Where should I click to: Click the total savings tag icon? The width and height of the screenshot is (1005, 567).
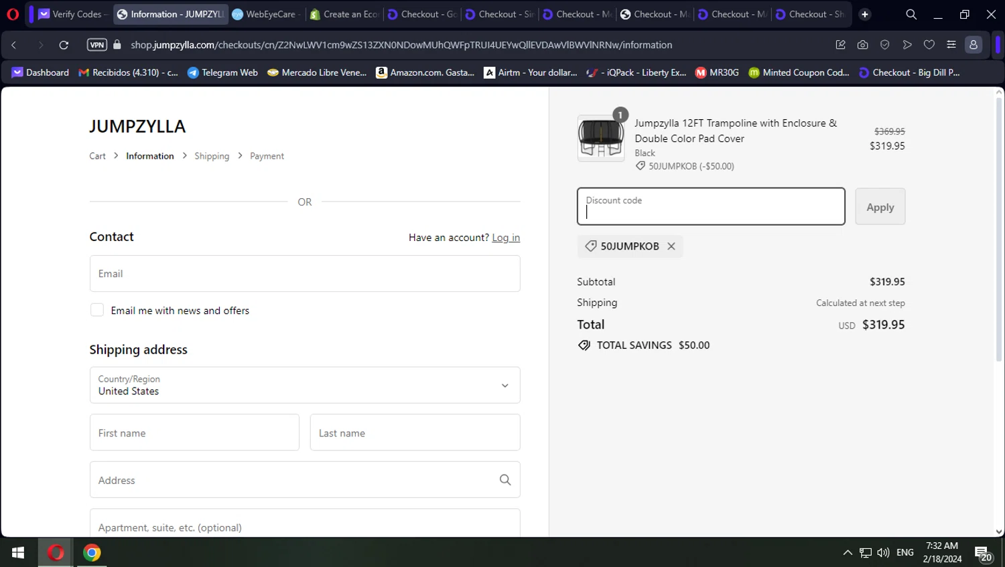[584, 345]
